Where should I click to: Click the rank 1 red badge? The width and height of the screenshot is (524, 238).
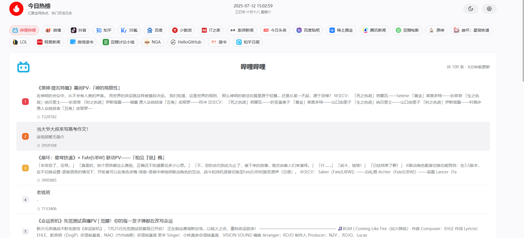[x=25, y=102]
